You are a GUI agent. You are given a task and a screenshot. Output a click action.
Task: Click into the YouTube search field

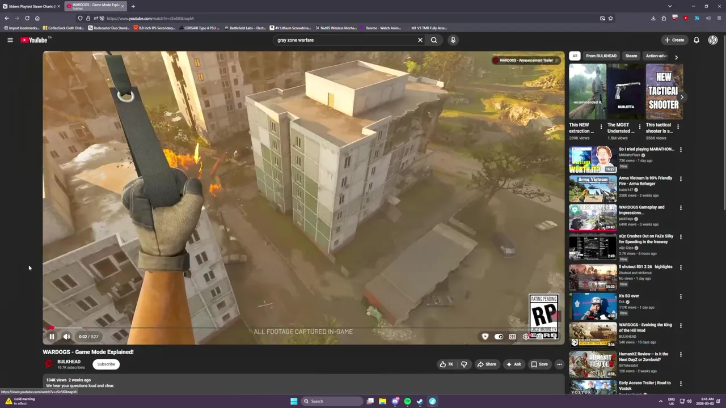(344, 40)
